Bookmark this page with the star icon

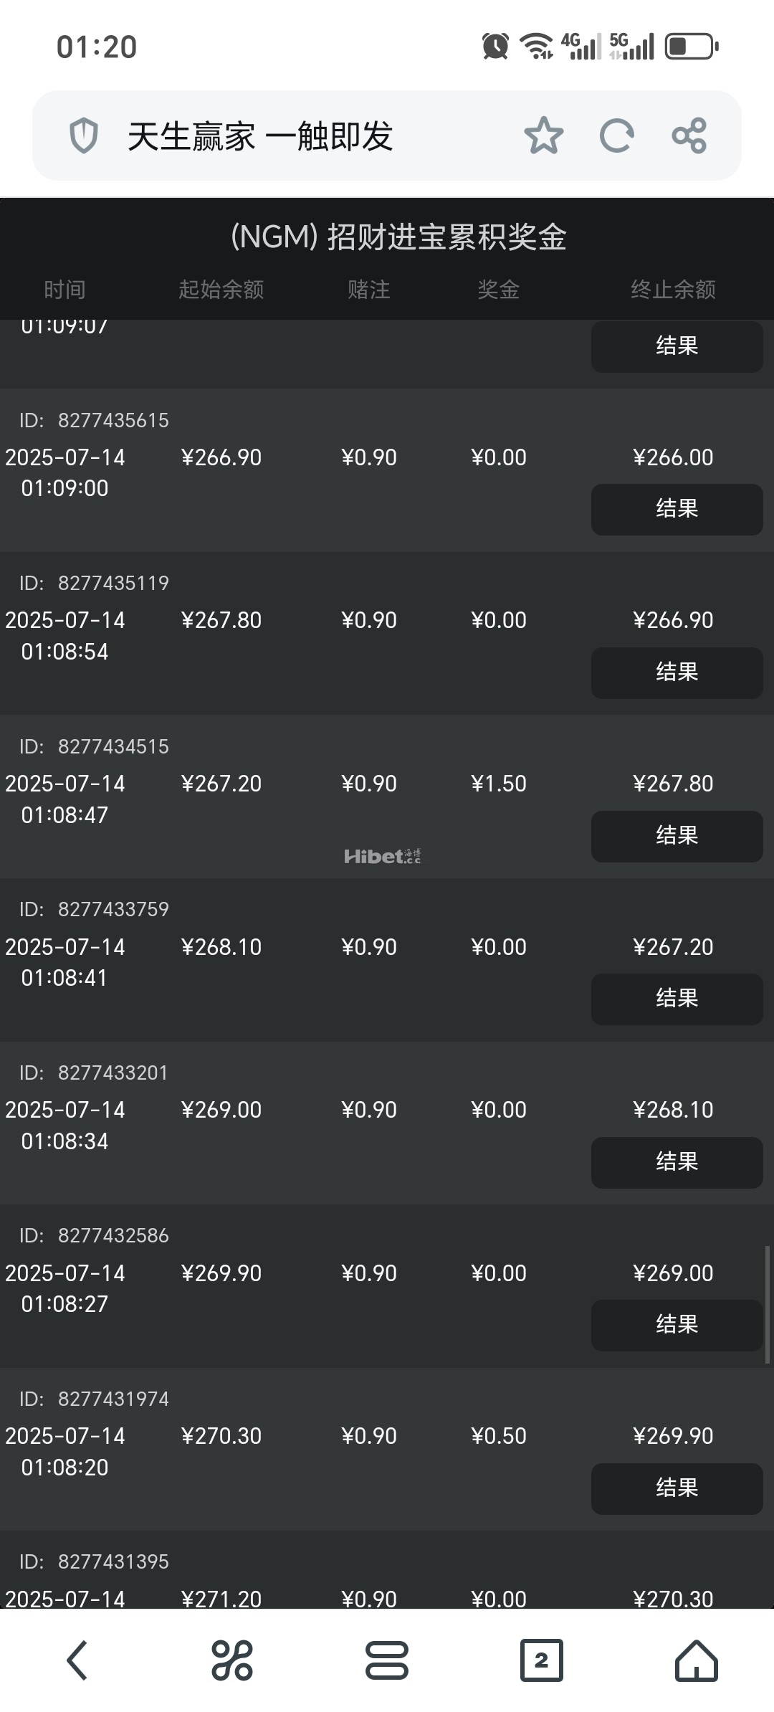544,135
